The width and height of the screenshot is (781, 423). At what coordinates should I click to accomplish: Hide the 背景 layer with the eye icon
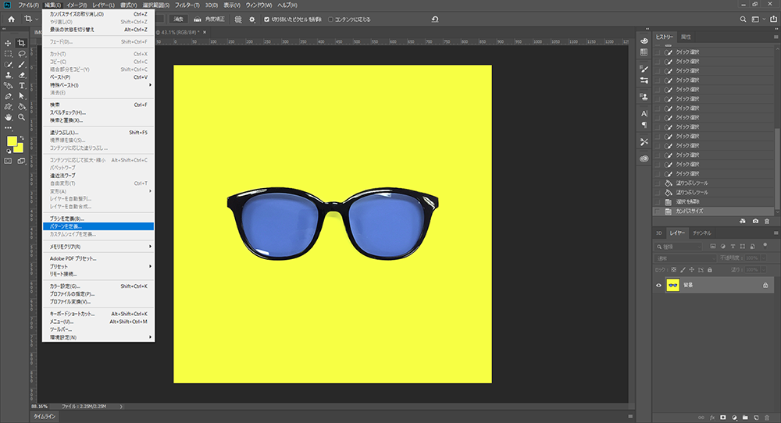coord(658,286)
